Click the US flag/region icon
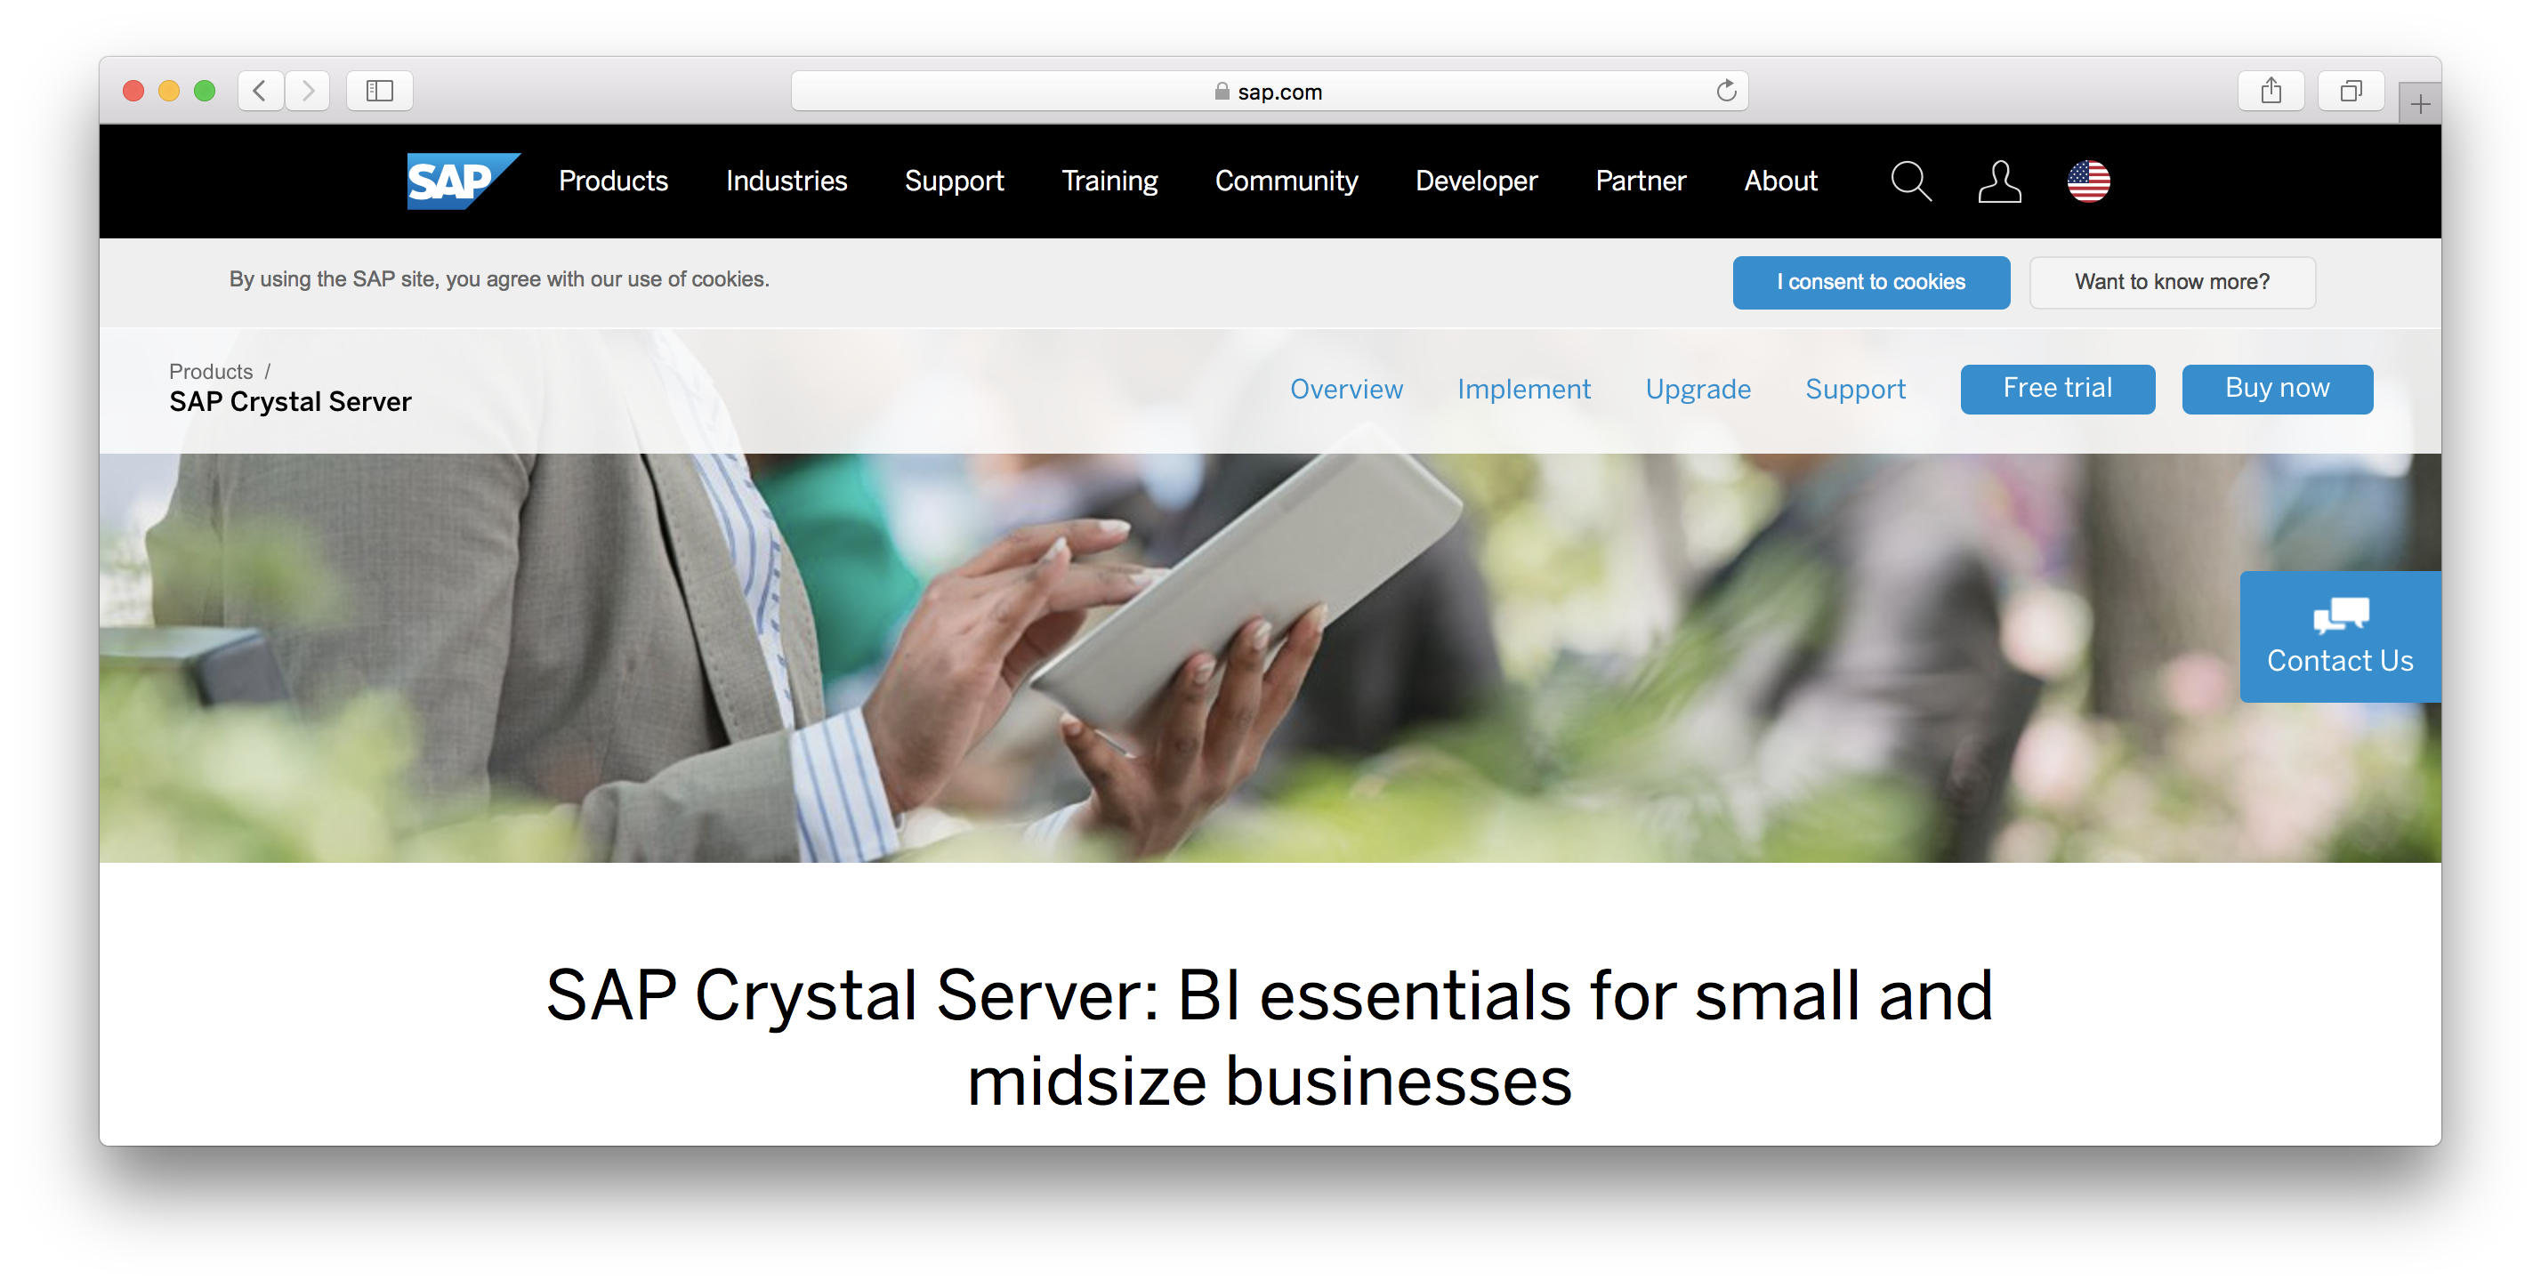The image size is (2541, 1288). click(2094, 181)
